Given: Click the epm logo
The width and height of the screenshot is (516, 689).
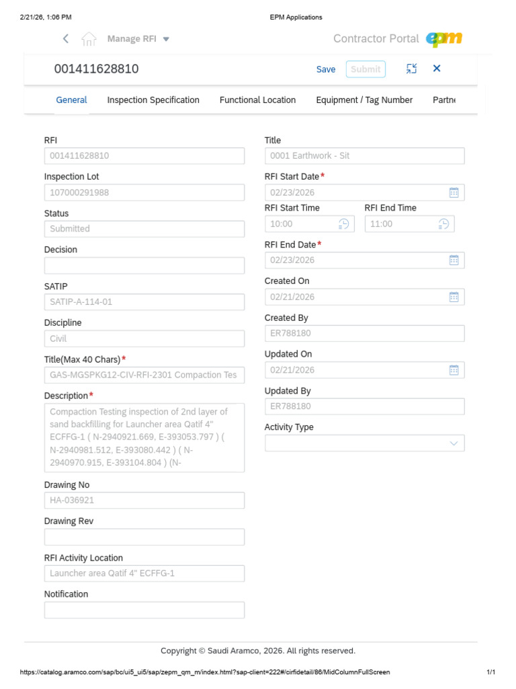Looking at the screenshot, I should pyautogui.click(x=444, y=39).
